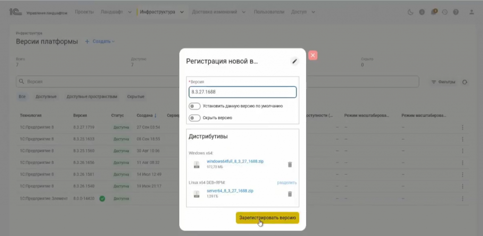
Task: Click the Версия input field in dialog
Action: 242,92
